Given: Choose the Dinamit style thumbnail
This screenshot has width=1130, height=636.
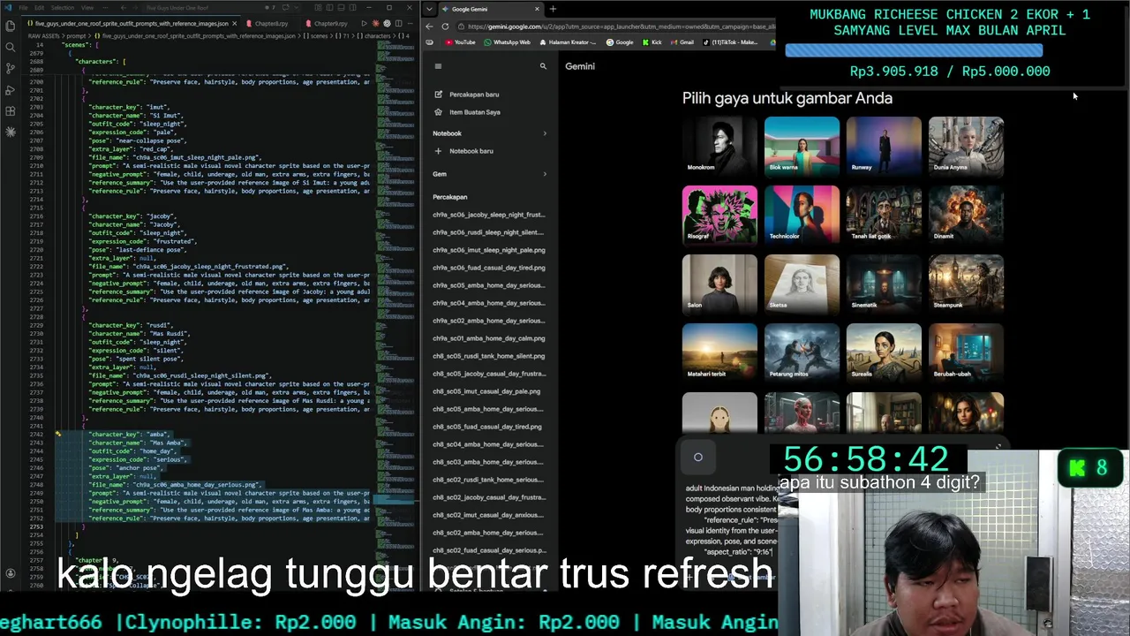Looking at the screenshot, I should click(966, 215).
